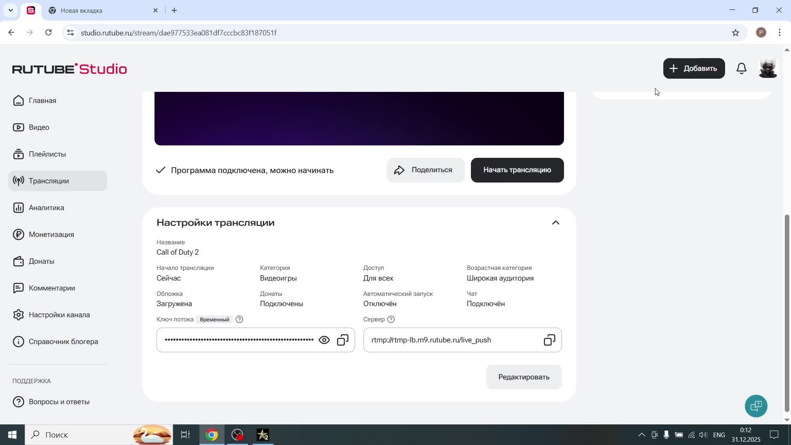This screenshot has width=791, height=445.
Task: Open the support chat bubble
Action: point(756,406)
